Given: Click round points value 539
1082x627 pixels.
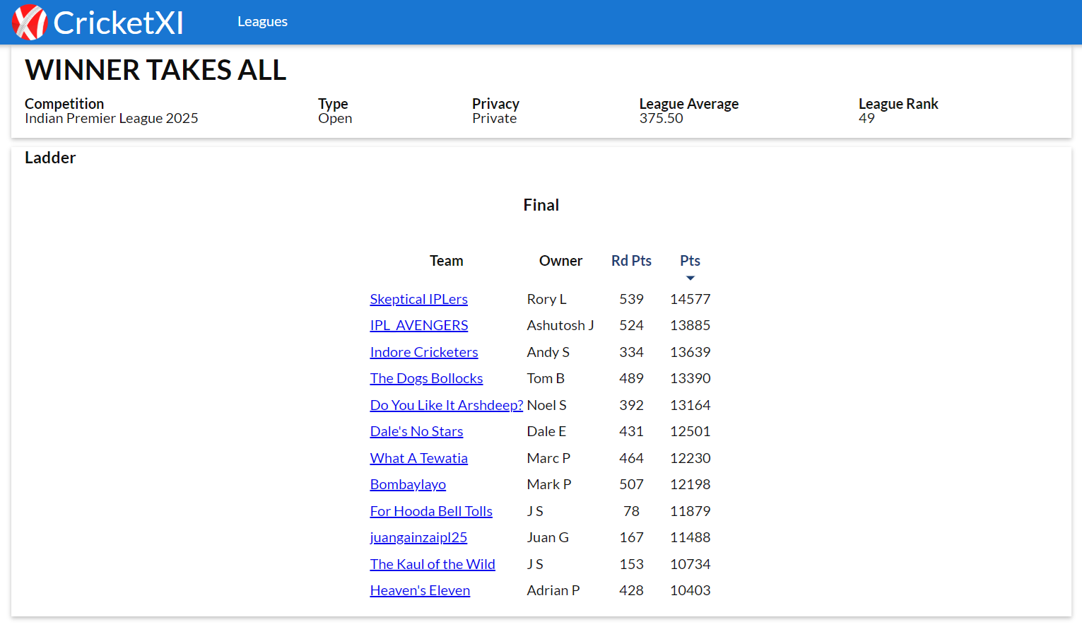Looking at the screenshot, I should (631, 299).
